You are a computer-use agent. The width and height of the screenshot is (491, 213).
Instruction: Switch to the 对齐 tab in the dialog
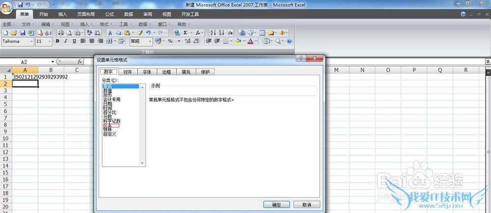[128, 72]
